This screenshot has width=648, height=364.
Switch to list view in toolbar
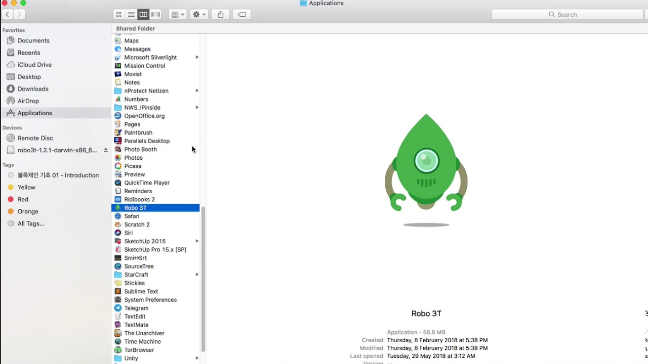point(131,15)
